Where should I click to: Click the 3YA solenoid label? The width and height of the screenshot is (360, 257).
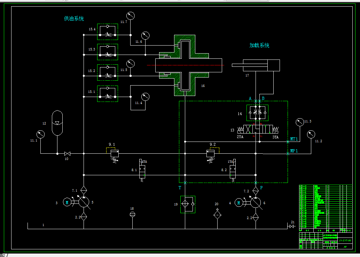tap(275, 137)
